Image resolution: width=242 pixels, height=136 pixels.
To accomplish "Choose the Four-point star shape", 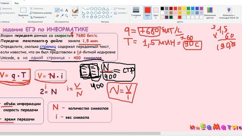I will point(88,17).
